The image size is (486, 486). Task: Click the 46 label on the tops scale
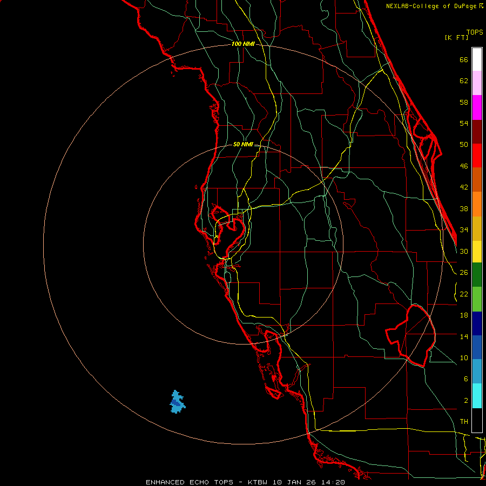(464, 166)
